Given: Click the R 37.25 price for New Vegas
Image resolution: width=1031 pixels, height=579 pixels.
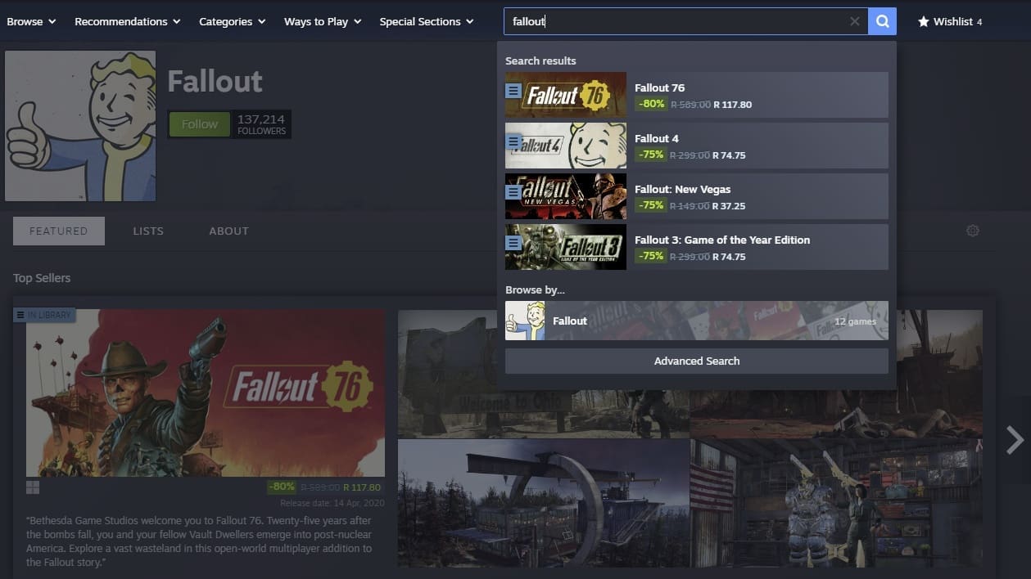Looking at the screenshot, I should click(x=729, y=206).
